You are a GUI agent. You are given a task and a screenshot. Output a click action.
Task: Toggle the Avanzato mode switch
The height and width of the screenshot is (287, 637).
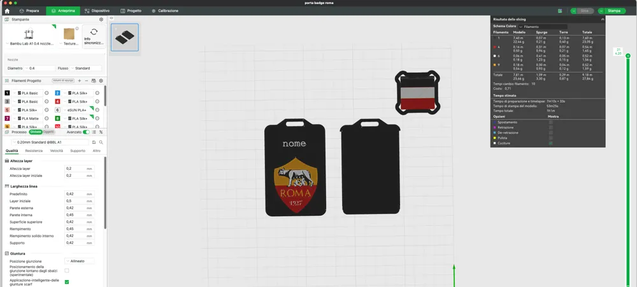tap(86, 132)
